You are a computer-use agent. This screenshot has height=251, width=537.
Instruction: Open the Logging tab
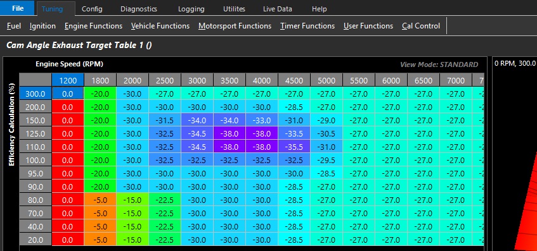[x=191, y=9]
